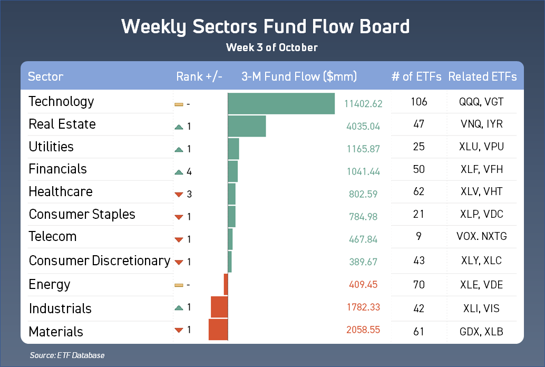Click the Consumer Discretionary sector name

(x=100, y=261)
